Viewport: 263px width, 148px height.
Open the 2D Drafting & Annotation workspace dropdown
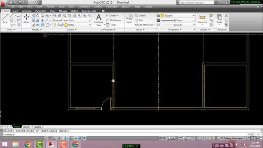(x=231, y=139)
